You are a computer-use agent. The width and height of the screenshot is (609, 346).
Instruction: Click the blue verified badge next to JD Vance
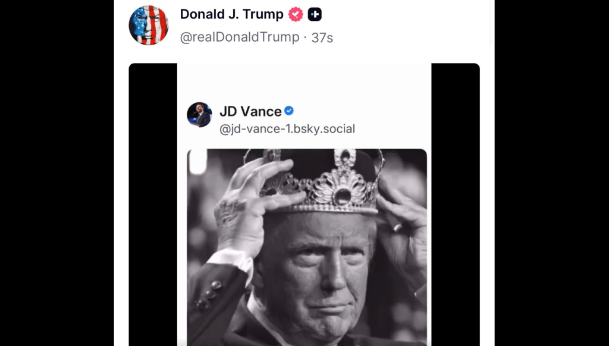289,111
